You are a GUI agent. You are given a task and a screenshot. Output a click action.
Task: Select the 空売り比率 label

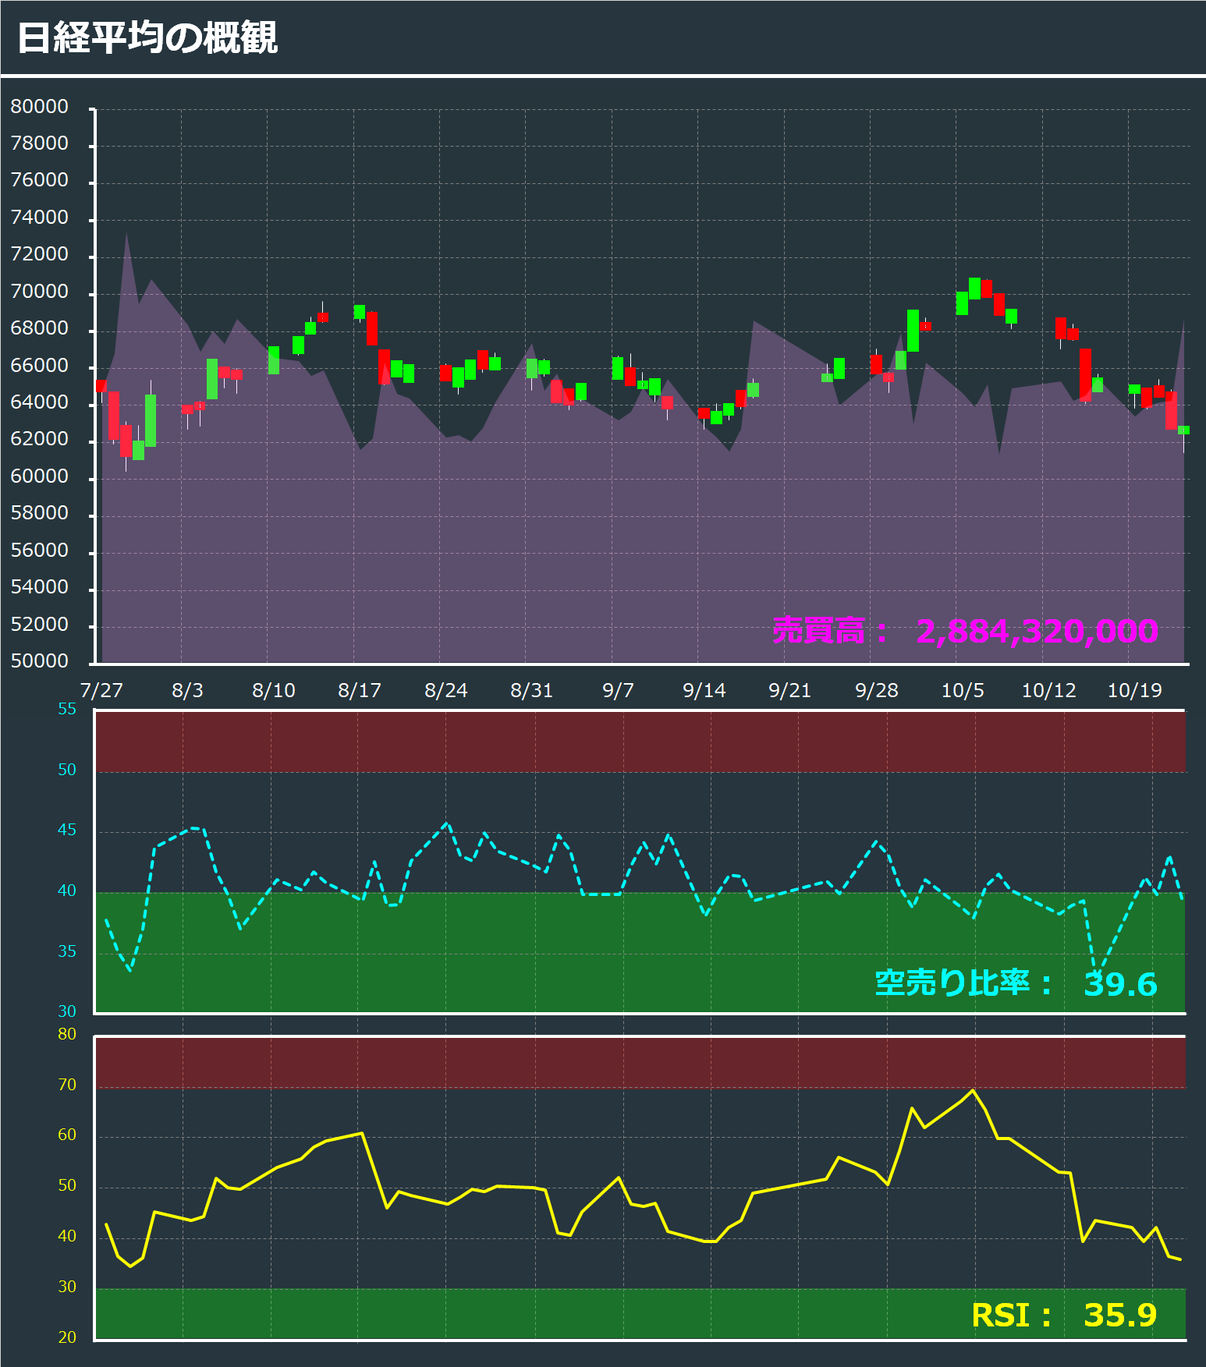click(963, 983)
